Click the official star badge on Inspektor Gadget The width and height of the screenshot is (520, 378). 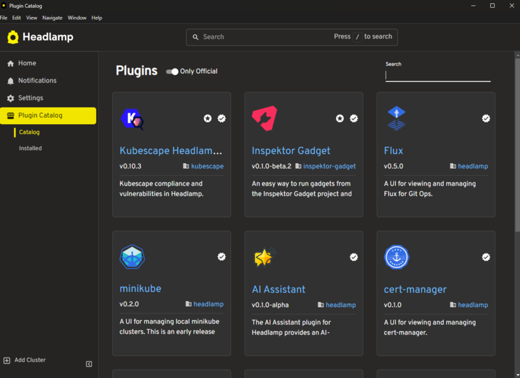[x=340, y=118]
